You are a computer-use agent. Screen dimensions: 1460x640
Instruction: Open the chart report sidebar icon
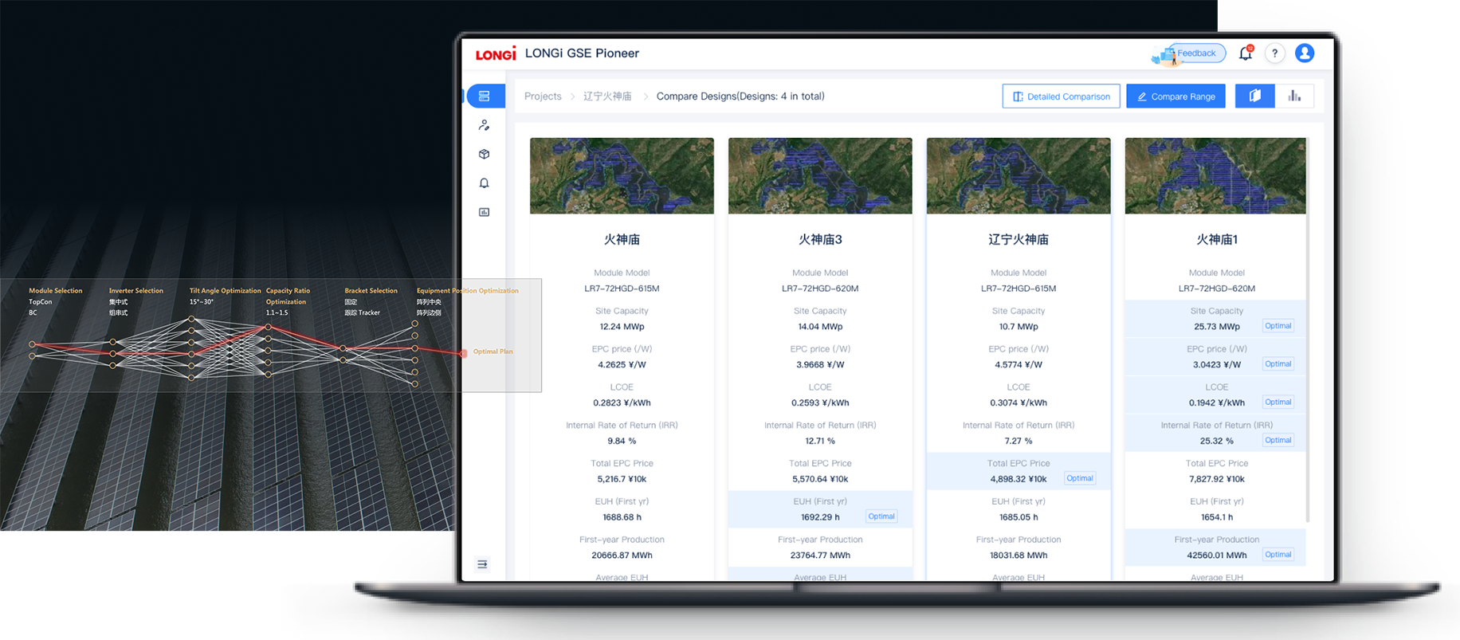485,212
